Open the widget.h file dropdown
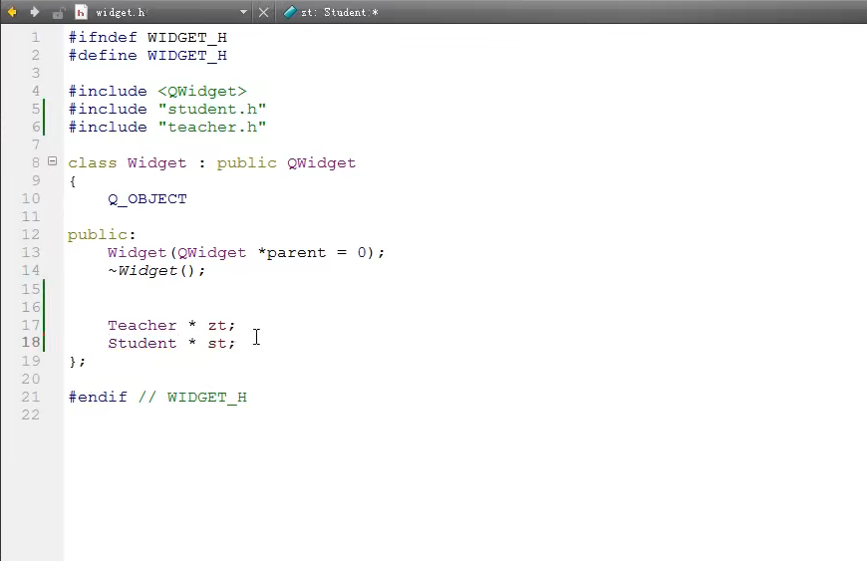The width and height of the screenshot is (867, 561). (243, 12)
